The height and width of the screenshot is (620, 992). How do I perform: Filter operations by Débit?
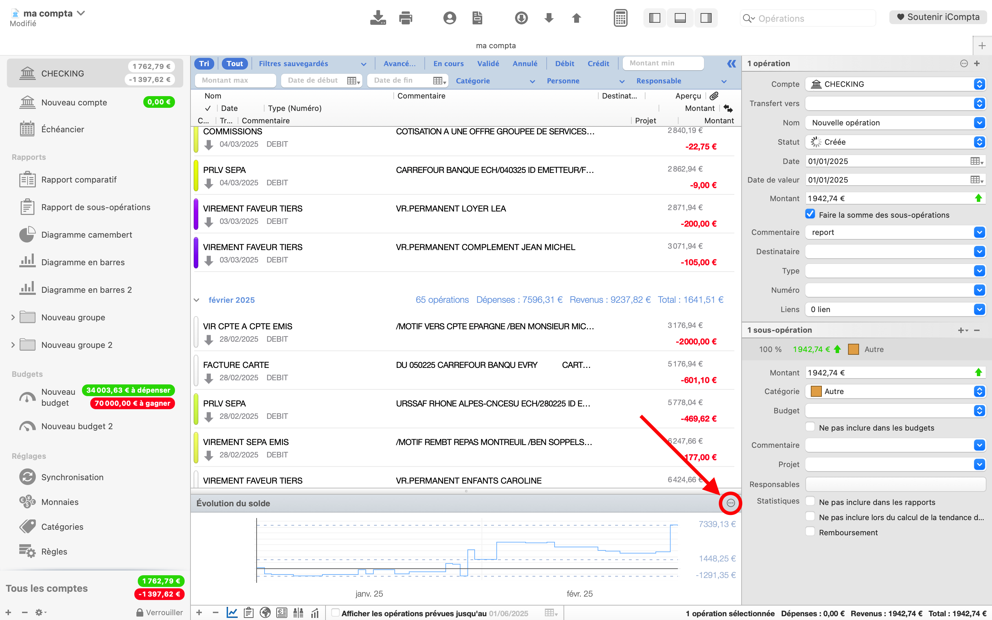pos(565,64)
